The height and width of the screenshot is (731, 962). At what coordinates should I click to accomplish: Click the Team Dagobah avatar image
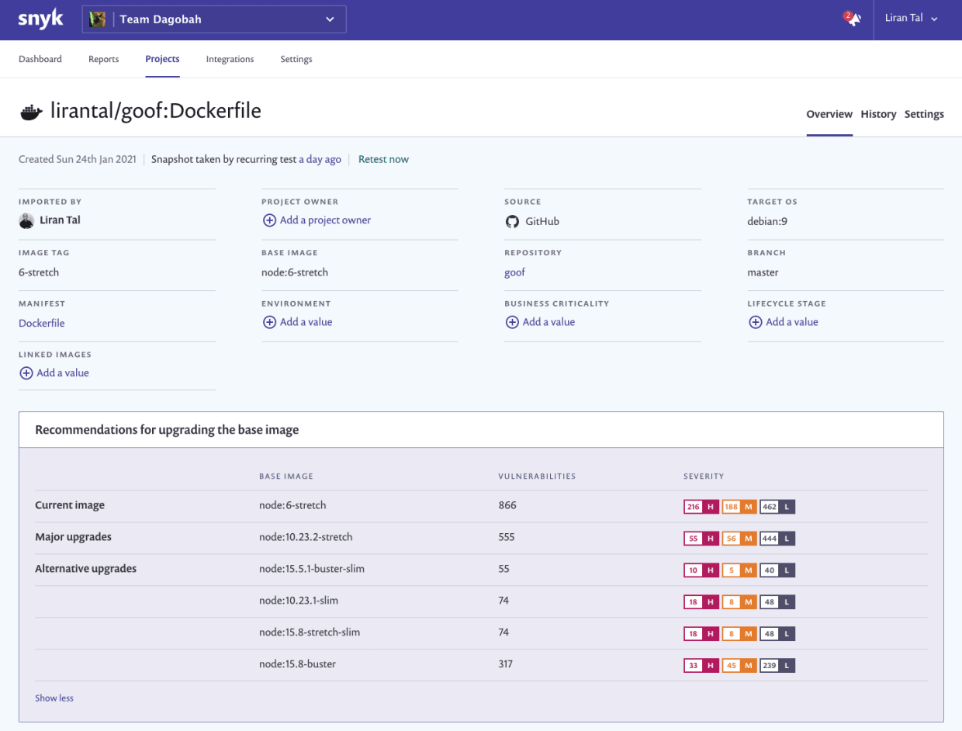coord(97,19)
